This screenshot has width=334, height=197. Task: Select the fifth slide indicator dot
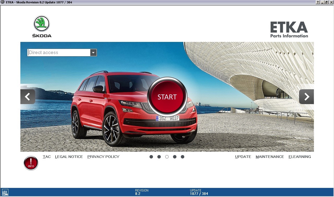coord(183,157)
